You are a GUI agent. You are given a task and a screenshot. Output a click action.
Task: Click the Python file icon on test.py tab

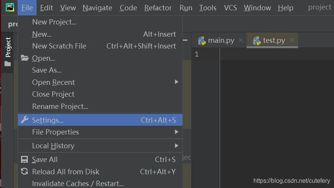point(257,41)
